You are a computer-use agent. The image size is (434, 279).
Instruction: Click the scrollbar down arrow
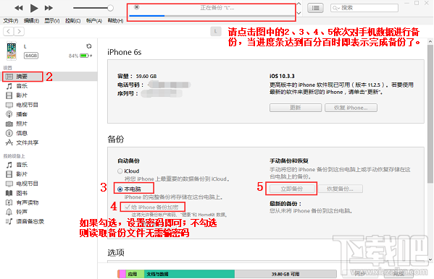tap(430, 259)
